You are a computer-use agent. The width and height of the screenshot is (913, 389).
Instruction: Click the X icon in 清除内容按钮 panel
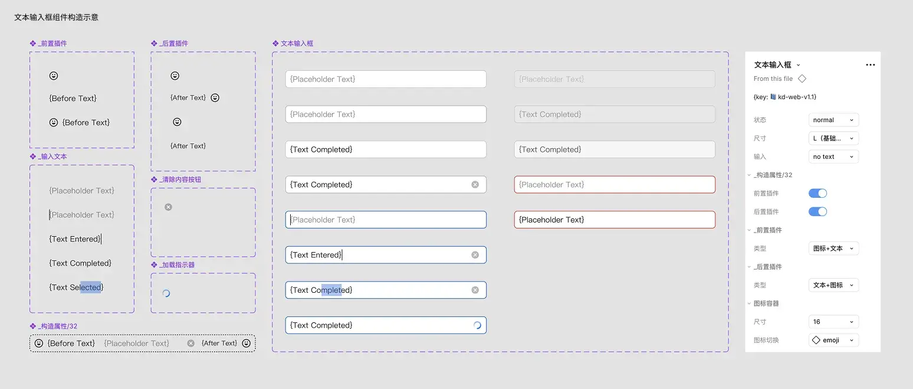(168, 207)
